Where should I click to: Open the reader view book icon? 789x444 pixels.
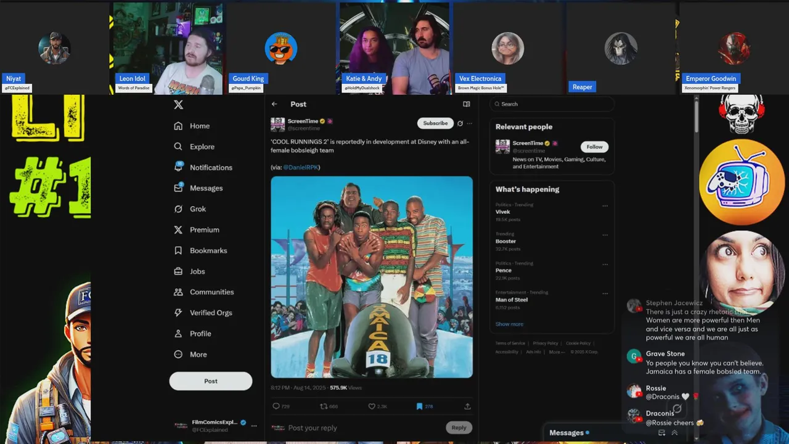coord(467,104)
